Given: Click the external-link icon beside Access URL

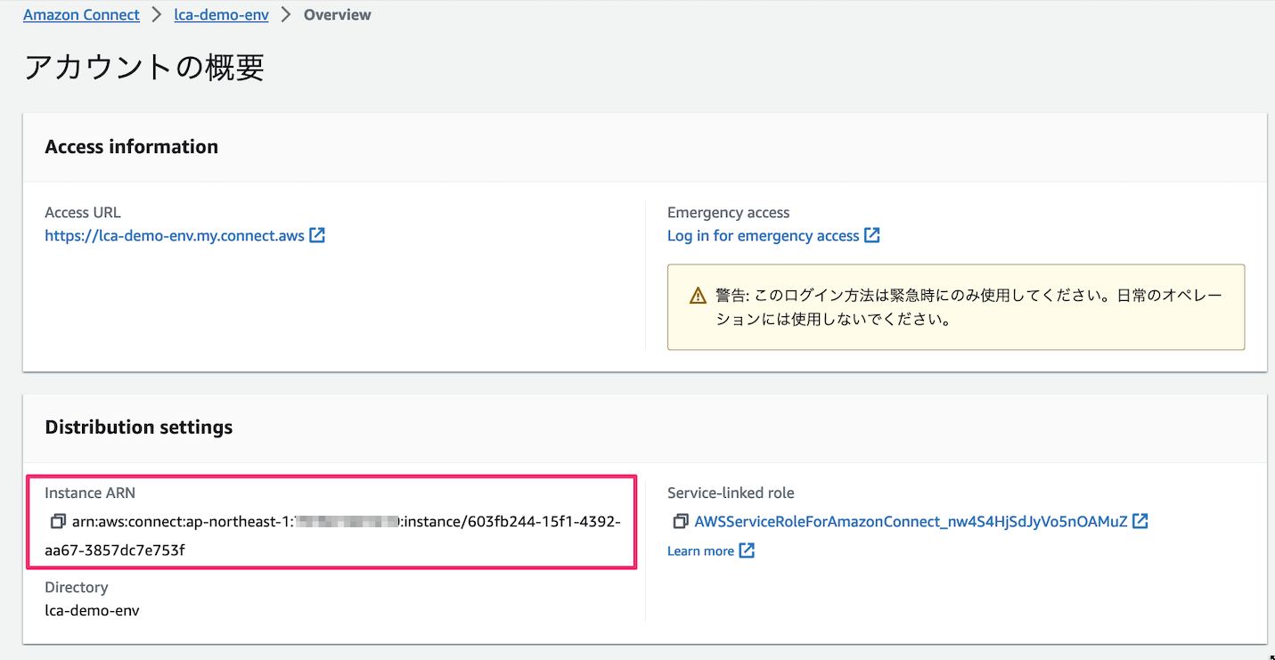Looking at the screenshot, I should coord(317,236).
